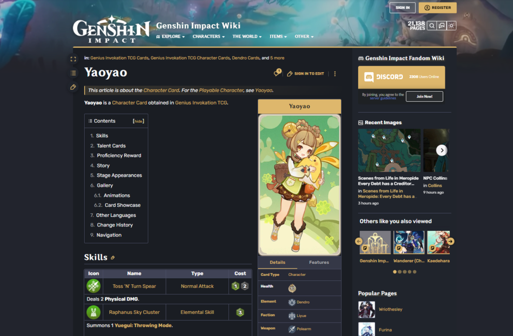
Task: Open NPC Collins recent image
Action: click(436, 151)
